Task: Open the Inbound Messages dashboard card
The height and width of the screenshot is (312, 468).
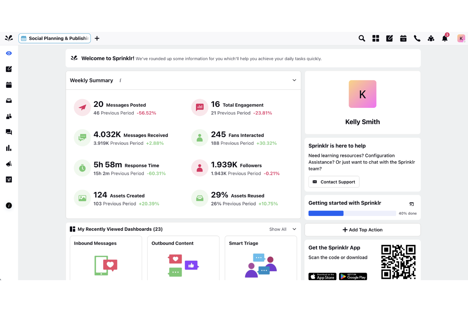Action: pos(106,258)
